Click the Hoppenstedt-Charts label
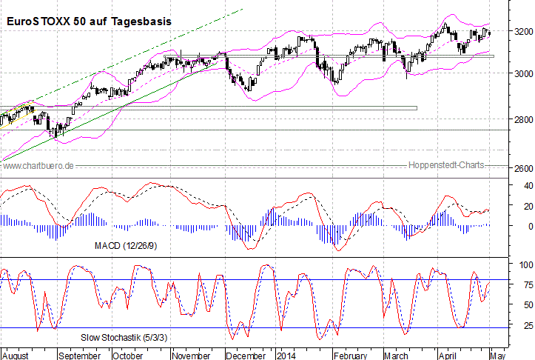The height and width of the screenshot is (360, 535). tap(446, 165)
